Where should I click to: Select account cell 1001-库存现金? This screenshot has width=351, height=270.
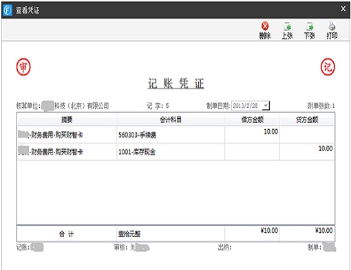(171, 152)
